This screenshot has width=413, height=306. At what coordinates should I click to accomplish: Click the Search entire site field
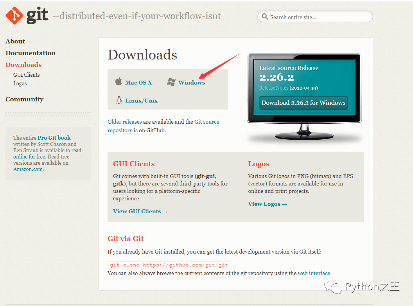coord(315,16)
